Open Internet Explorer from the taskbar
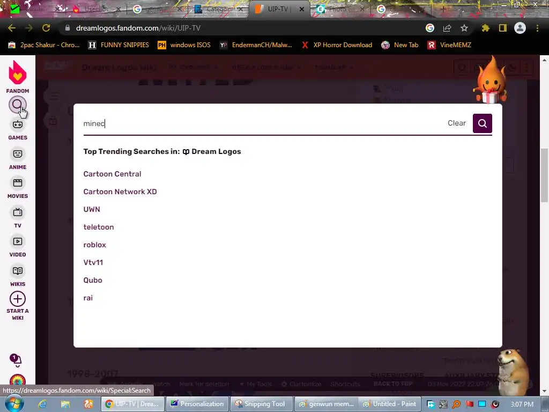Image resolution: width=549 pixels, height=412 pixels. click(x=43, y=404)
